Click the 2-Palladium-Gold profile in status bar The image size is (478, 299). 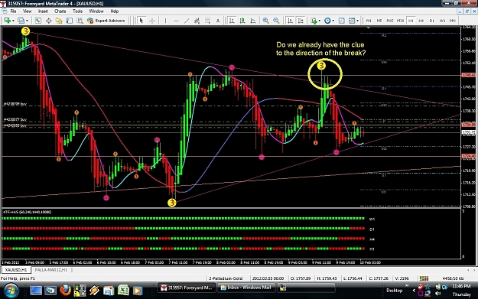(226, 278)
